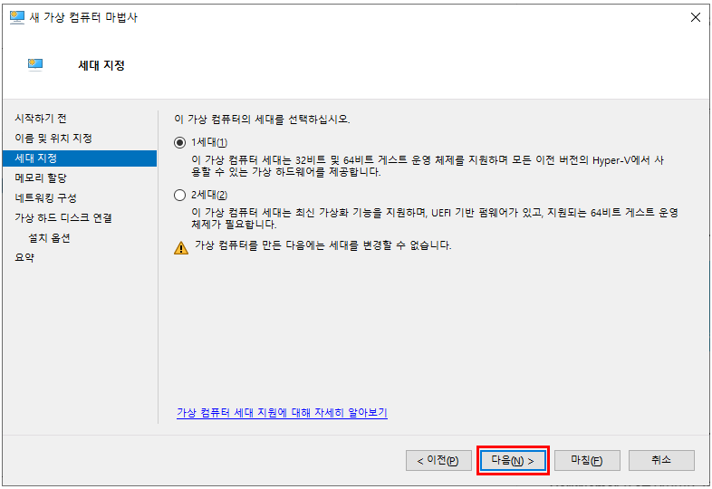Click the yellow warning triangle icon
Screen dimensions: 712x489
[x=181, y=247]
